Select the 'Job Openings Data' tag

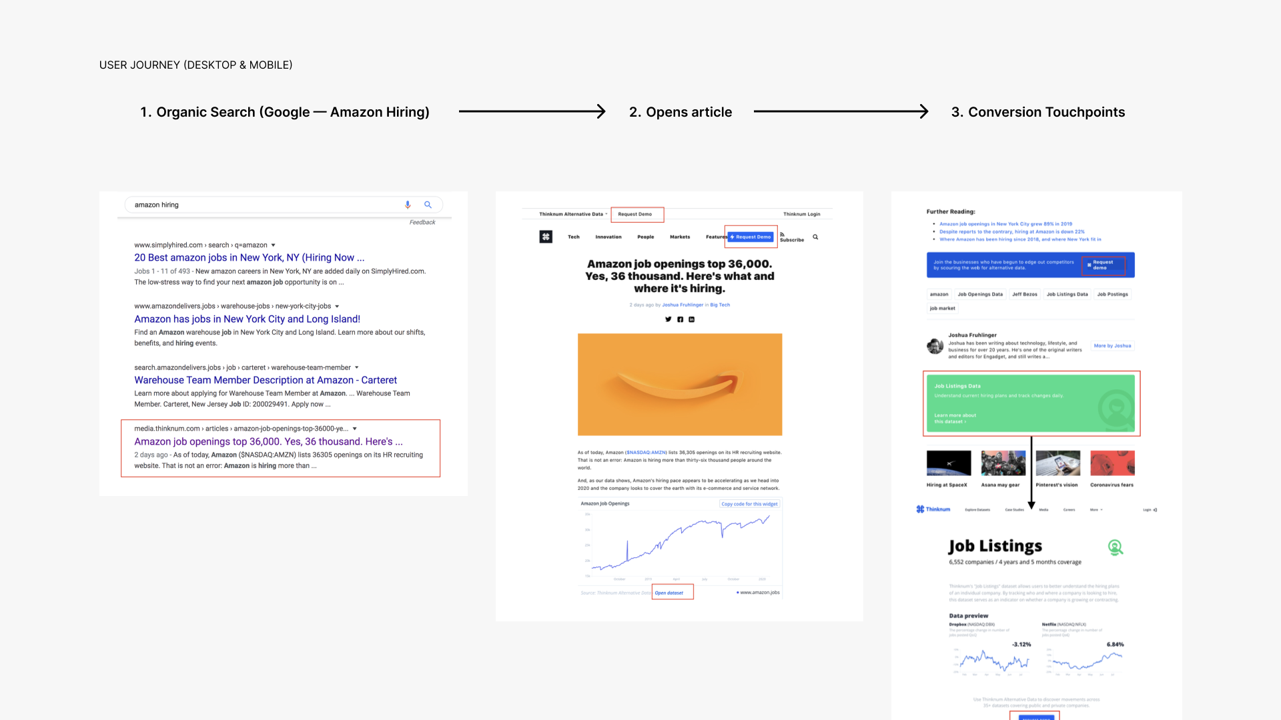[x=980, y=294]
